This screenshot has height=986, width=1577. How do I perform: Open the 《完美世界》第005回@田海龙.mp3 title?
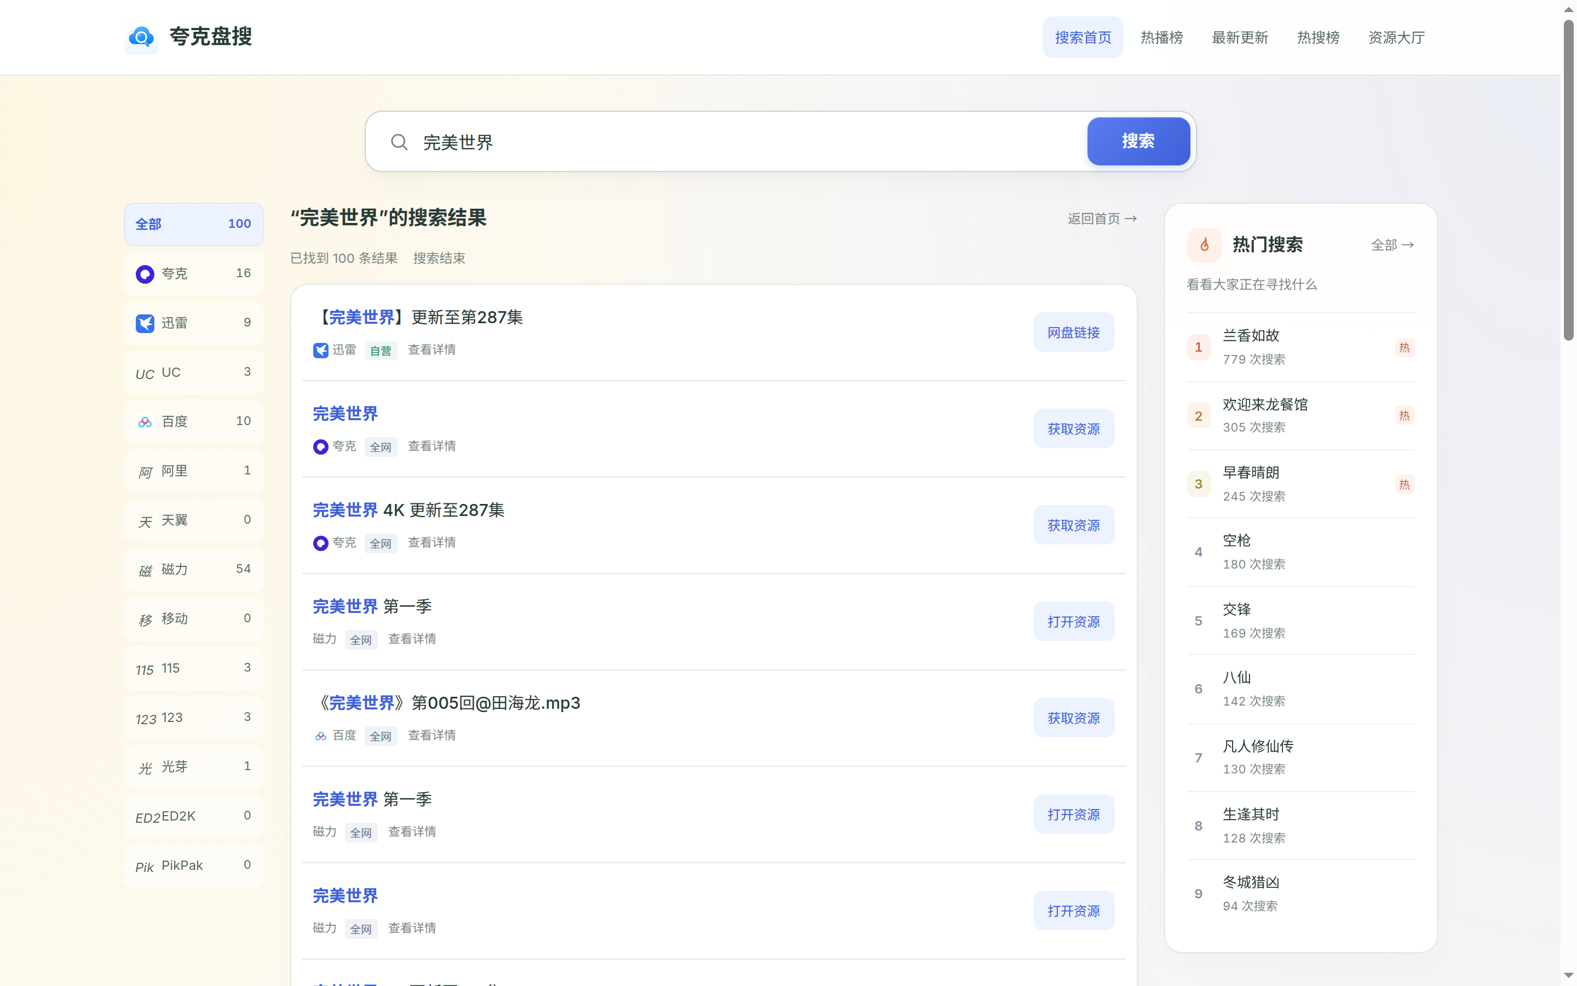(446, 703)
